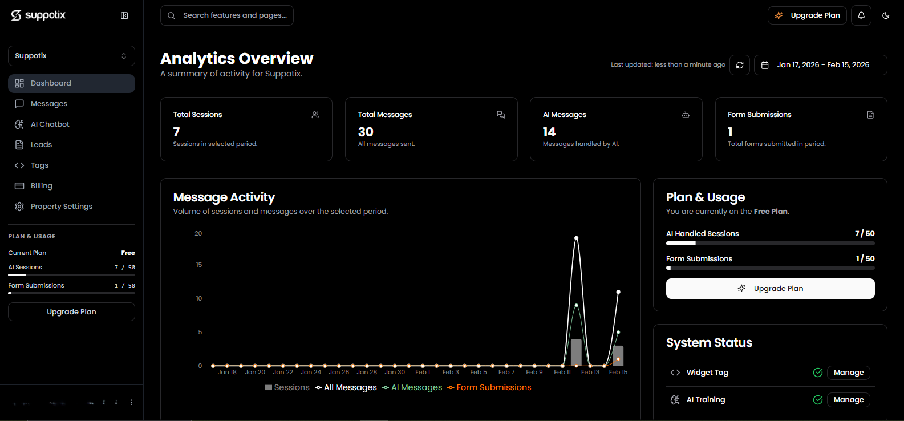The width and height of the screenshot is (904, 421).
Task: Click the refresh analytics icon button
Action: point(740,65)
